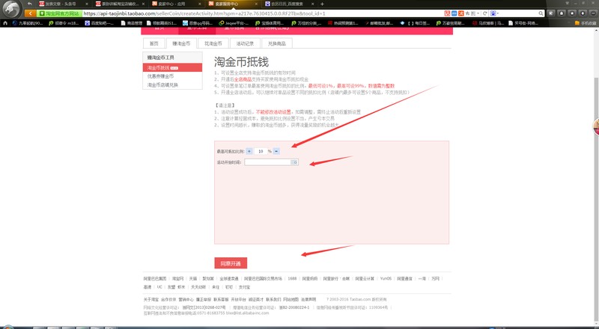Screen dimensions: 599x329
Task: Click the refresh icon in address bar
Action: pyautogui.click(x=484, y=13)
